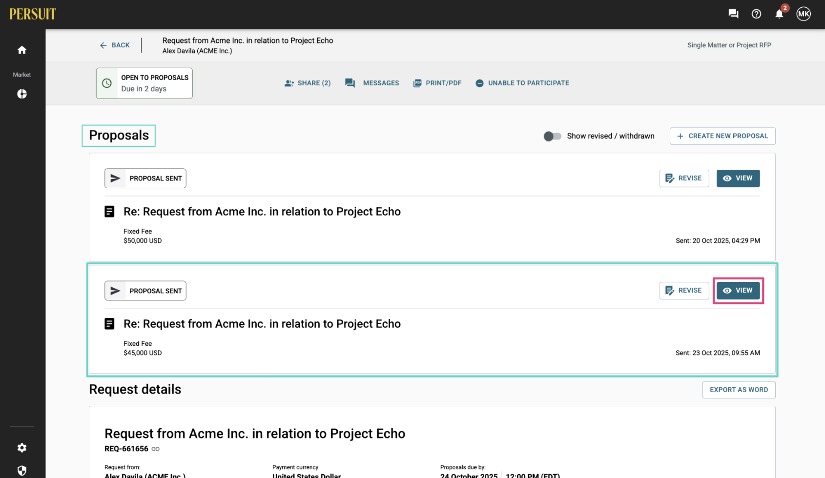Click timestamp Sent: 23 Oct 2025, 09:55 AM
This screenshot has height=478, width=825.
pos(718,353)
